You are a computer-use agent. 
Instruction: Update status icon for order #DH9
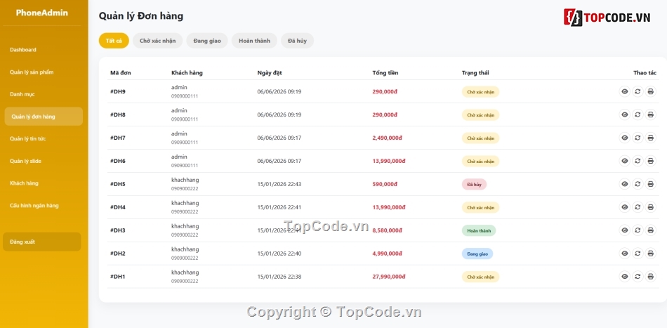[x=638, y=91]
